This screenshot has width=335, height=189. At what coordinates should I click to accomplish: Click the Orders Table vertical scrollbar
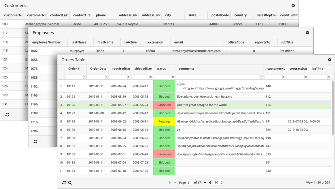pyautogui.click(x=332, y=108)
